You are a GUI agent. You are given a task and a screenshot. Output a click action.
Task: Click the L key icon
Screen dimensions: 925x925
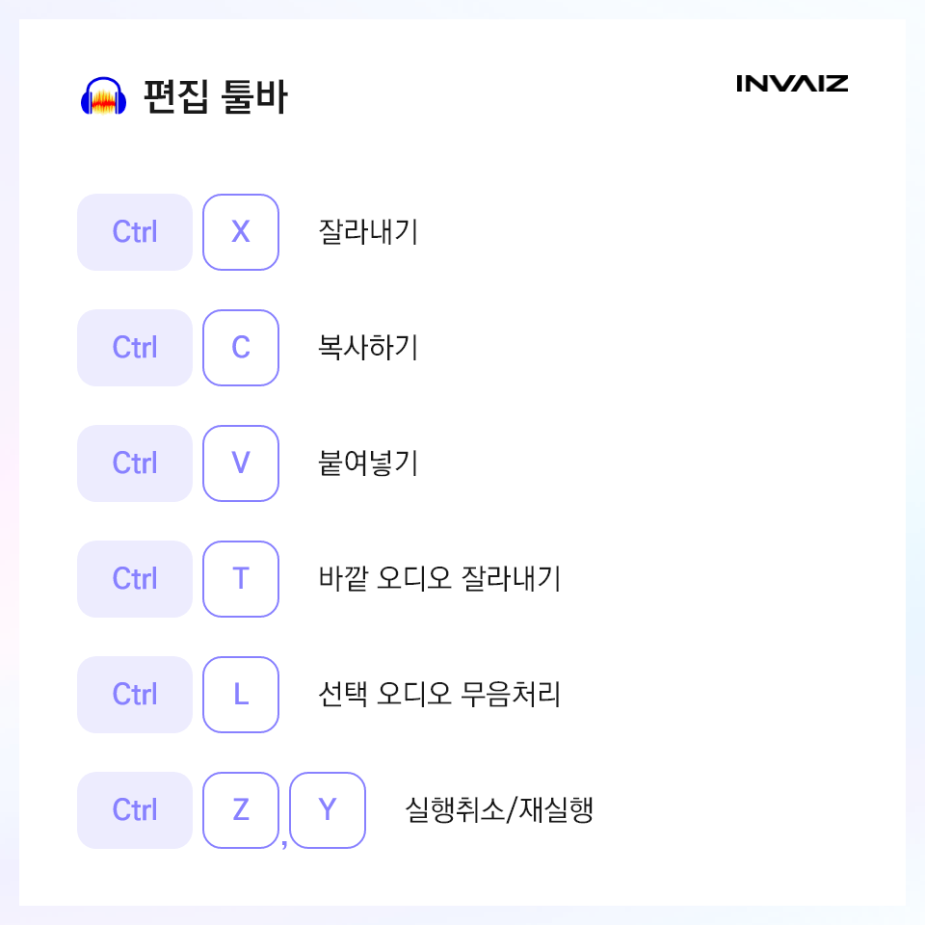coord(241,695)
